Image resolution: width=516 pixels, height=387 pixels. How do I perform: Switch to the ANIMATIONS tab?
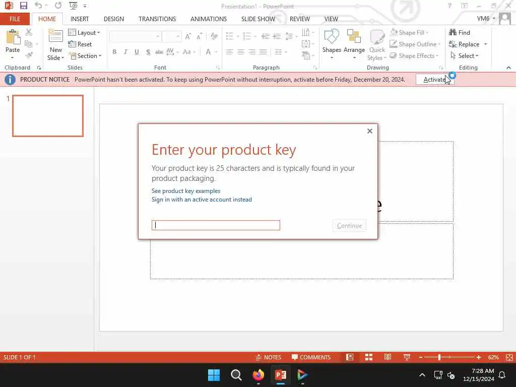[x=208, y=19]
